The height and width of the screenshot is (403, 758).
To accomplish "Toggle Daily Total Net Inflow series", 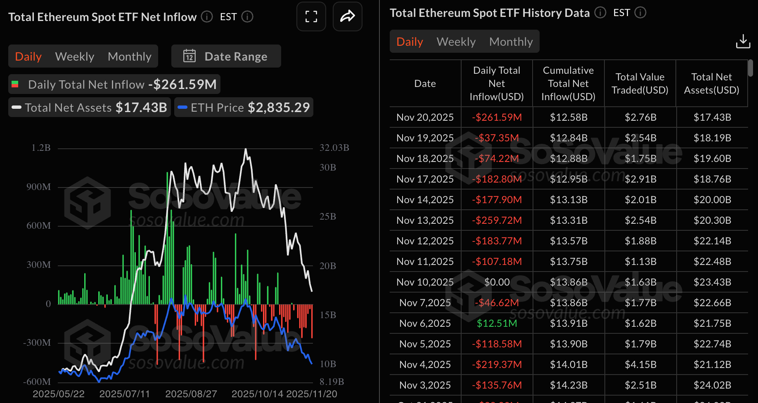I will (114, 84).
